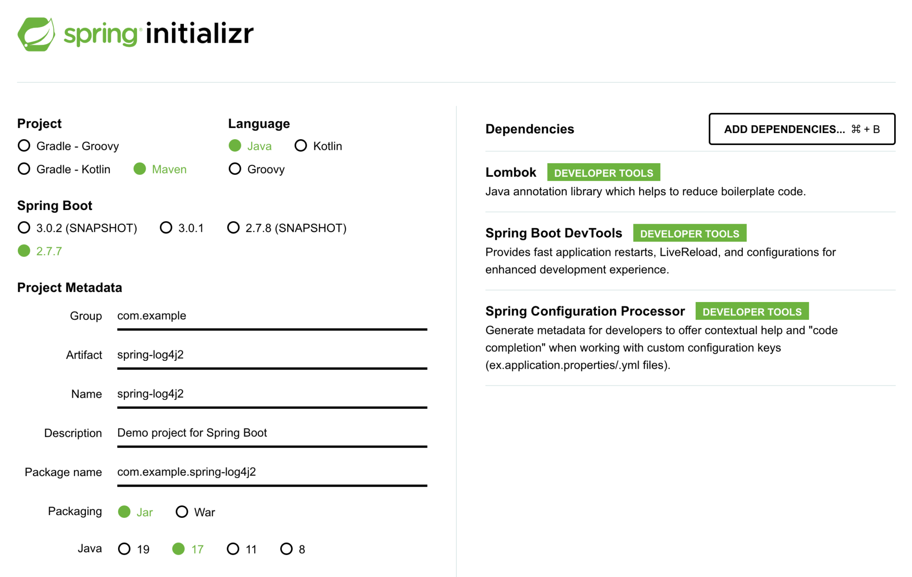Focus the Artifact text field
The height and width of the screenshot is (577, 912).
(272, 355)
